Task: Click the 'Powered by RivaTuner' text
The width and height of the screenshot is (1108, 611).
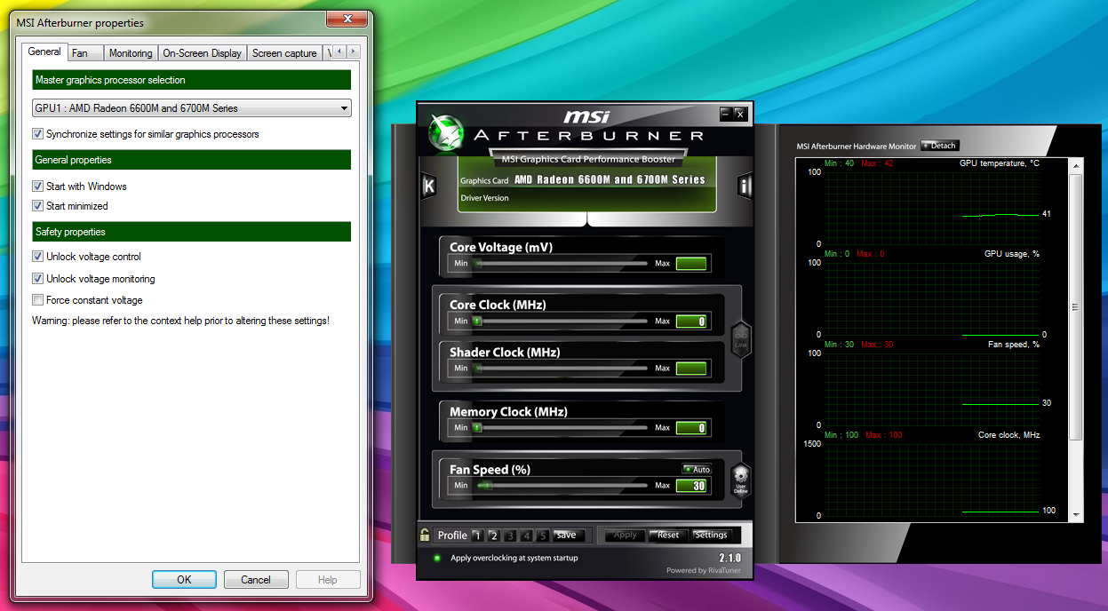Action: pos(704,570)
